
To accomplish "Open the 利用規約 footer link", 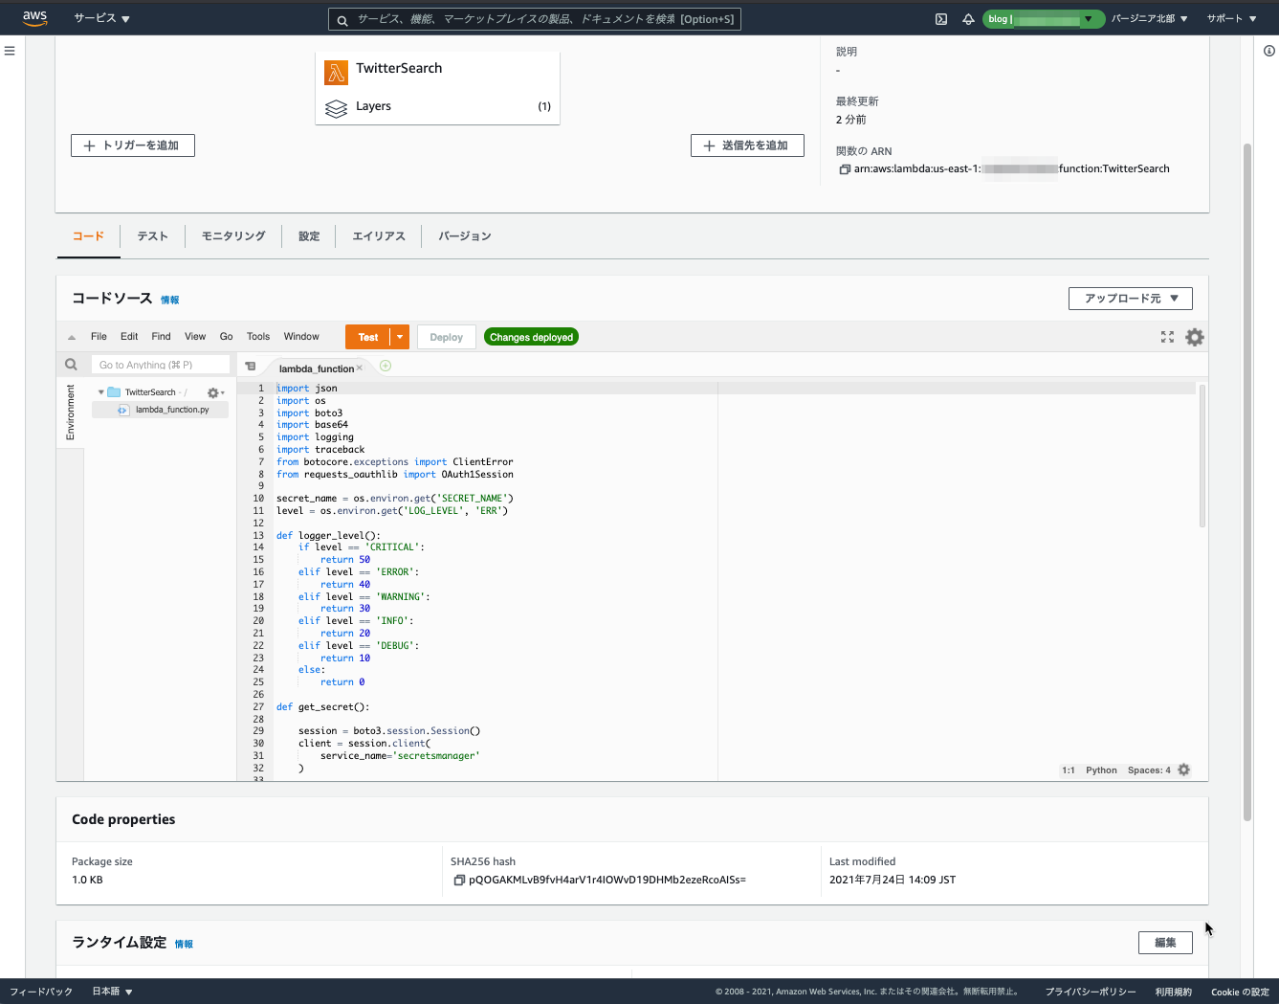I will point(1174,992).
